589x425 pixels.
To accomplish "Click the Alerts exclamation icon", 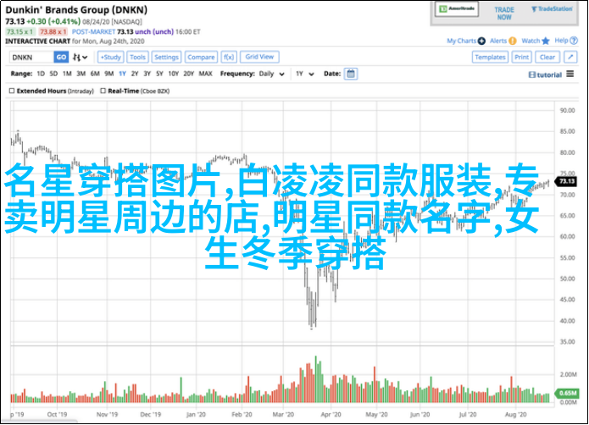I will pos(513,41).
